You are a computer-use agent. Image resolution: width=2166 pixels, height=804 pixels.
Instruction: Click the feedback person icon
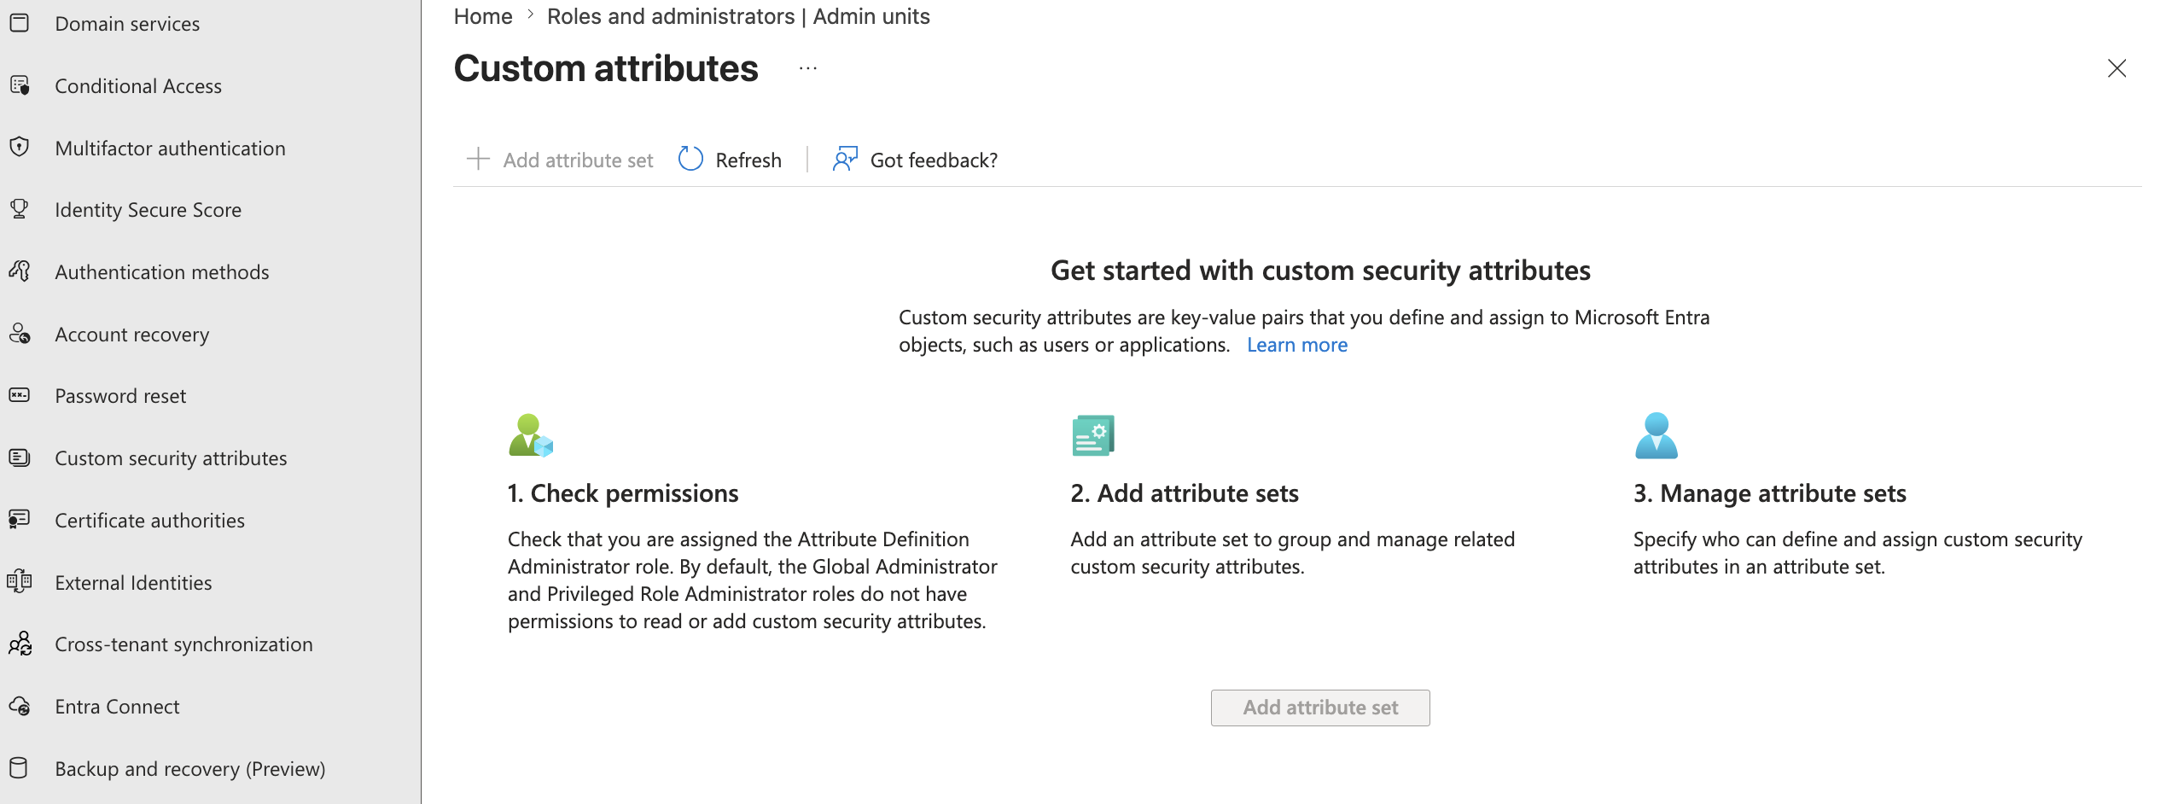click(845, 159)
